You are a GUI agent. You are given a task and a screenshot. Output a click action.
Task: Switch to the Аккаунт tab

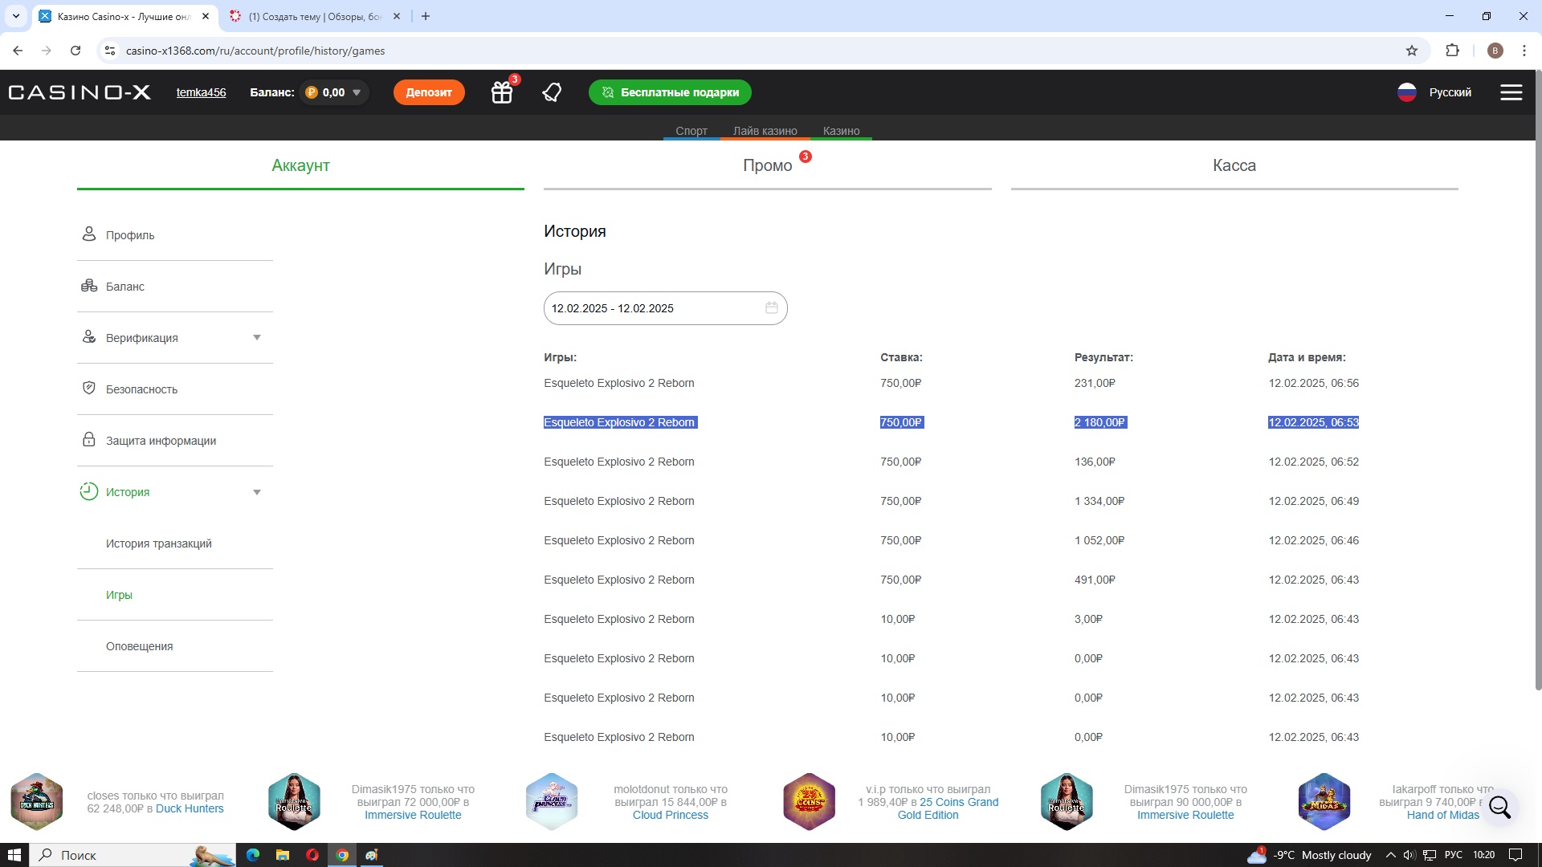[300, 165]
